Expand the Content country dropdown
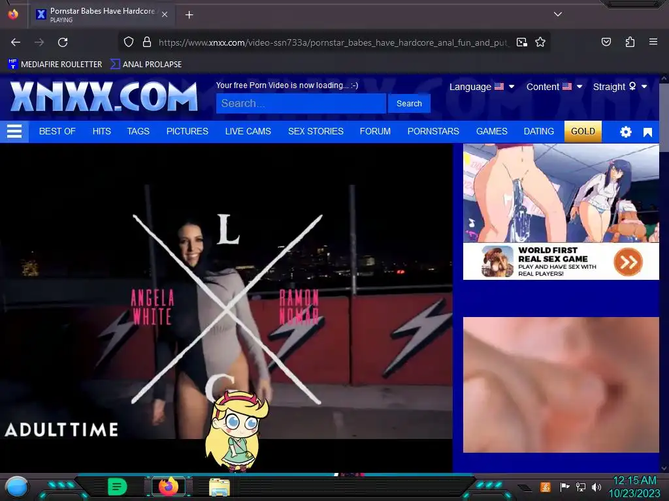Screen dimensions: 669x501 [554, 87]
